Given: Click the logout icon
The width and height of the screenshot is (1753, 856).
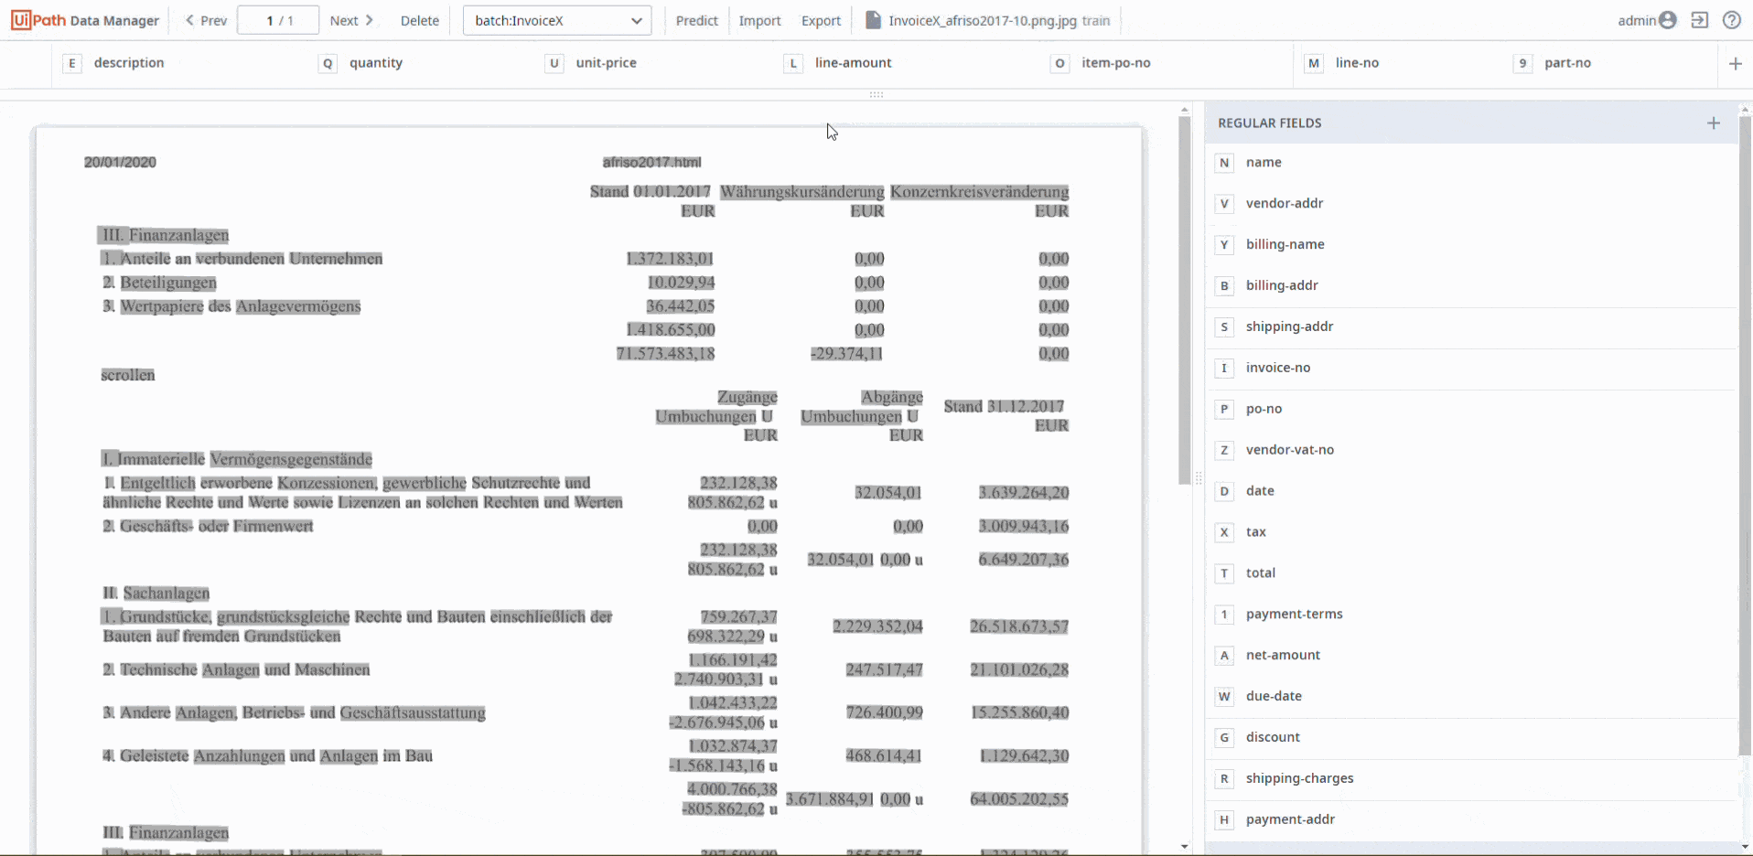Looking at the screenshot, I should click(x=1700, y=20).
